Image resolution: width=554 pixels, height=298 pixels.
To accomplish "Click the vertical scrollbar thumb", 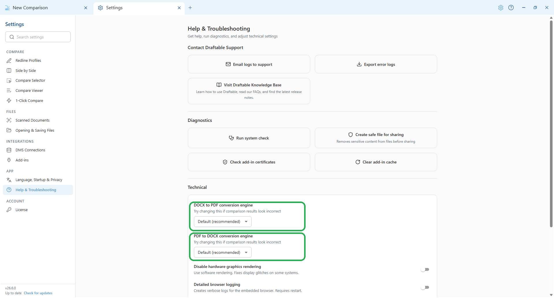I will pyautogui.click(x=551, y=124).
